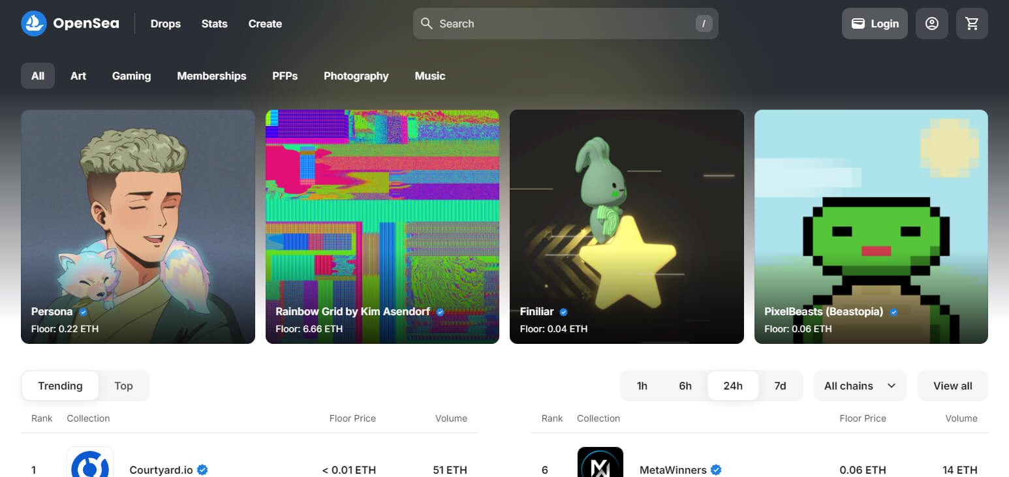1009x477 pixels.
Task: Select the 24h time range
Action: point(733,386)
